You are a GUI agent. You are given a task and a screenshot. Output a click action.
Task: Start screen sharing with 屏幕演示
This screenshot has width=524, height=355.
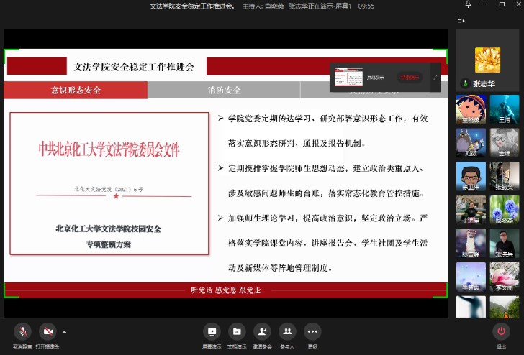click(212, 332)
